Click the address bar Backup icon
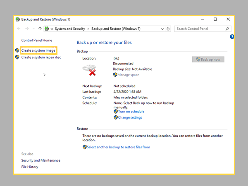The width and height of the screenshot is (248, 186). (x=47, y=29)
